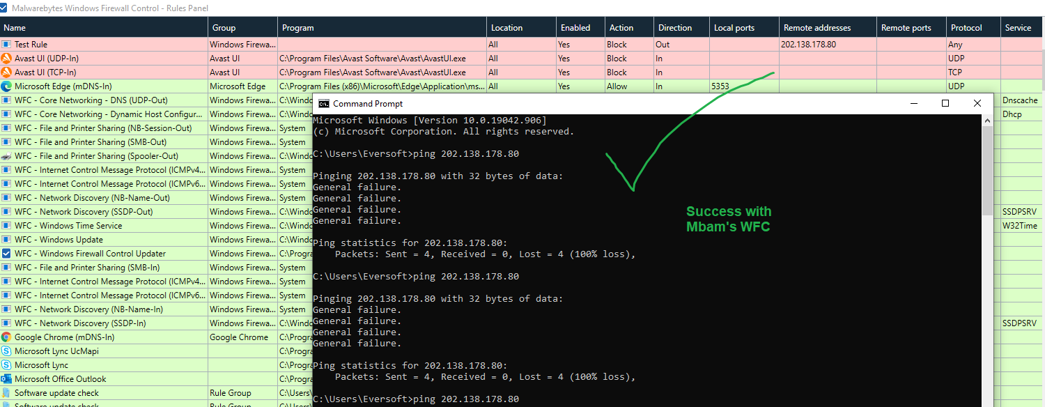
Task: Click the File and Printer Sharing (SMB-Out) icon
Action: click(6, 142)
